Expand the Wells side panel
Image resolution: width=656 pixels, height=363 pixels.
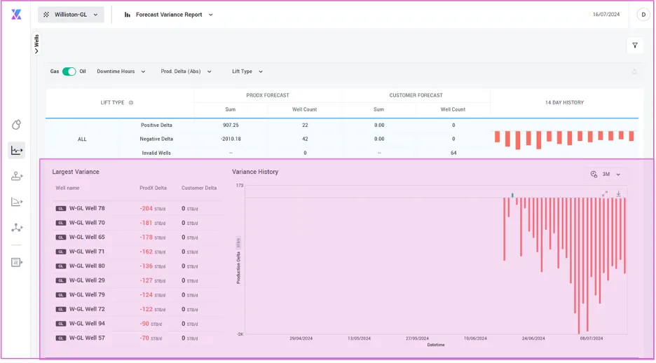pos(37,44)
